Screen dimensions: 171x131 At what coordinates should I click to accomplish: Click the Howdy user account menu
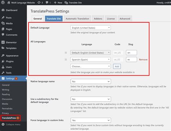click(x=164, y=3)
